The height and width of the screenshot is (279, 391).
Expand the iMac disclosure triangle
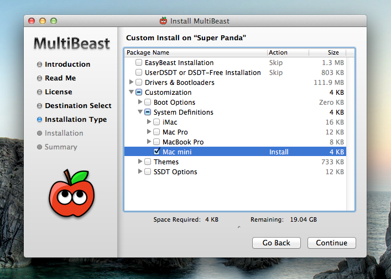[x=149, y=122]
